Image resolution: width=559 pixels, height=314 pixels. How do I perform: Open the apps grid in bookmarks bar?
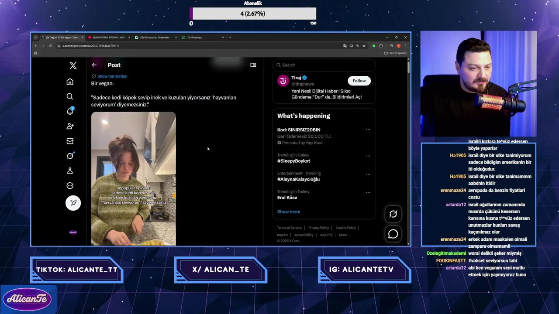click(36, 53)
